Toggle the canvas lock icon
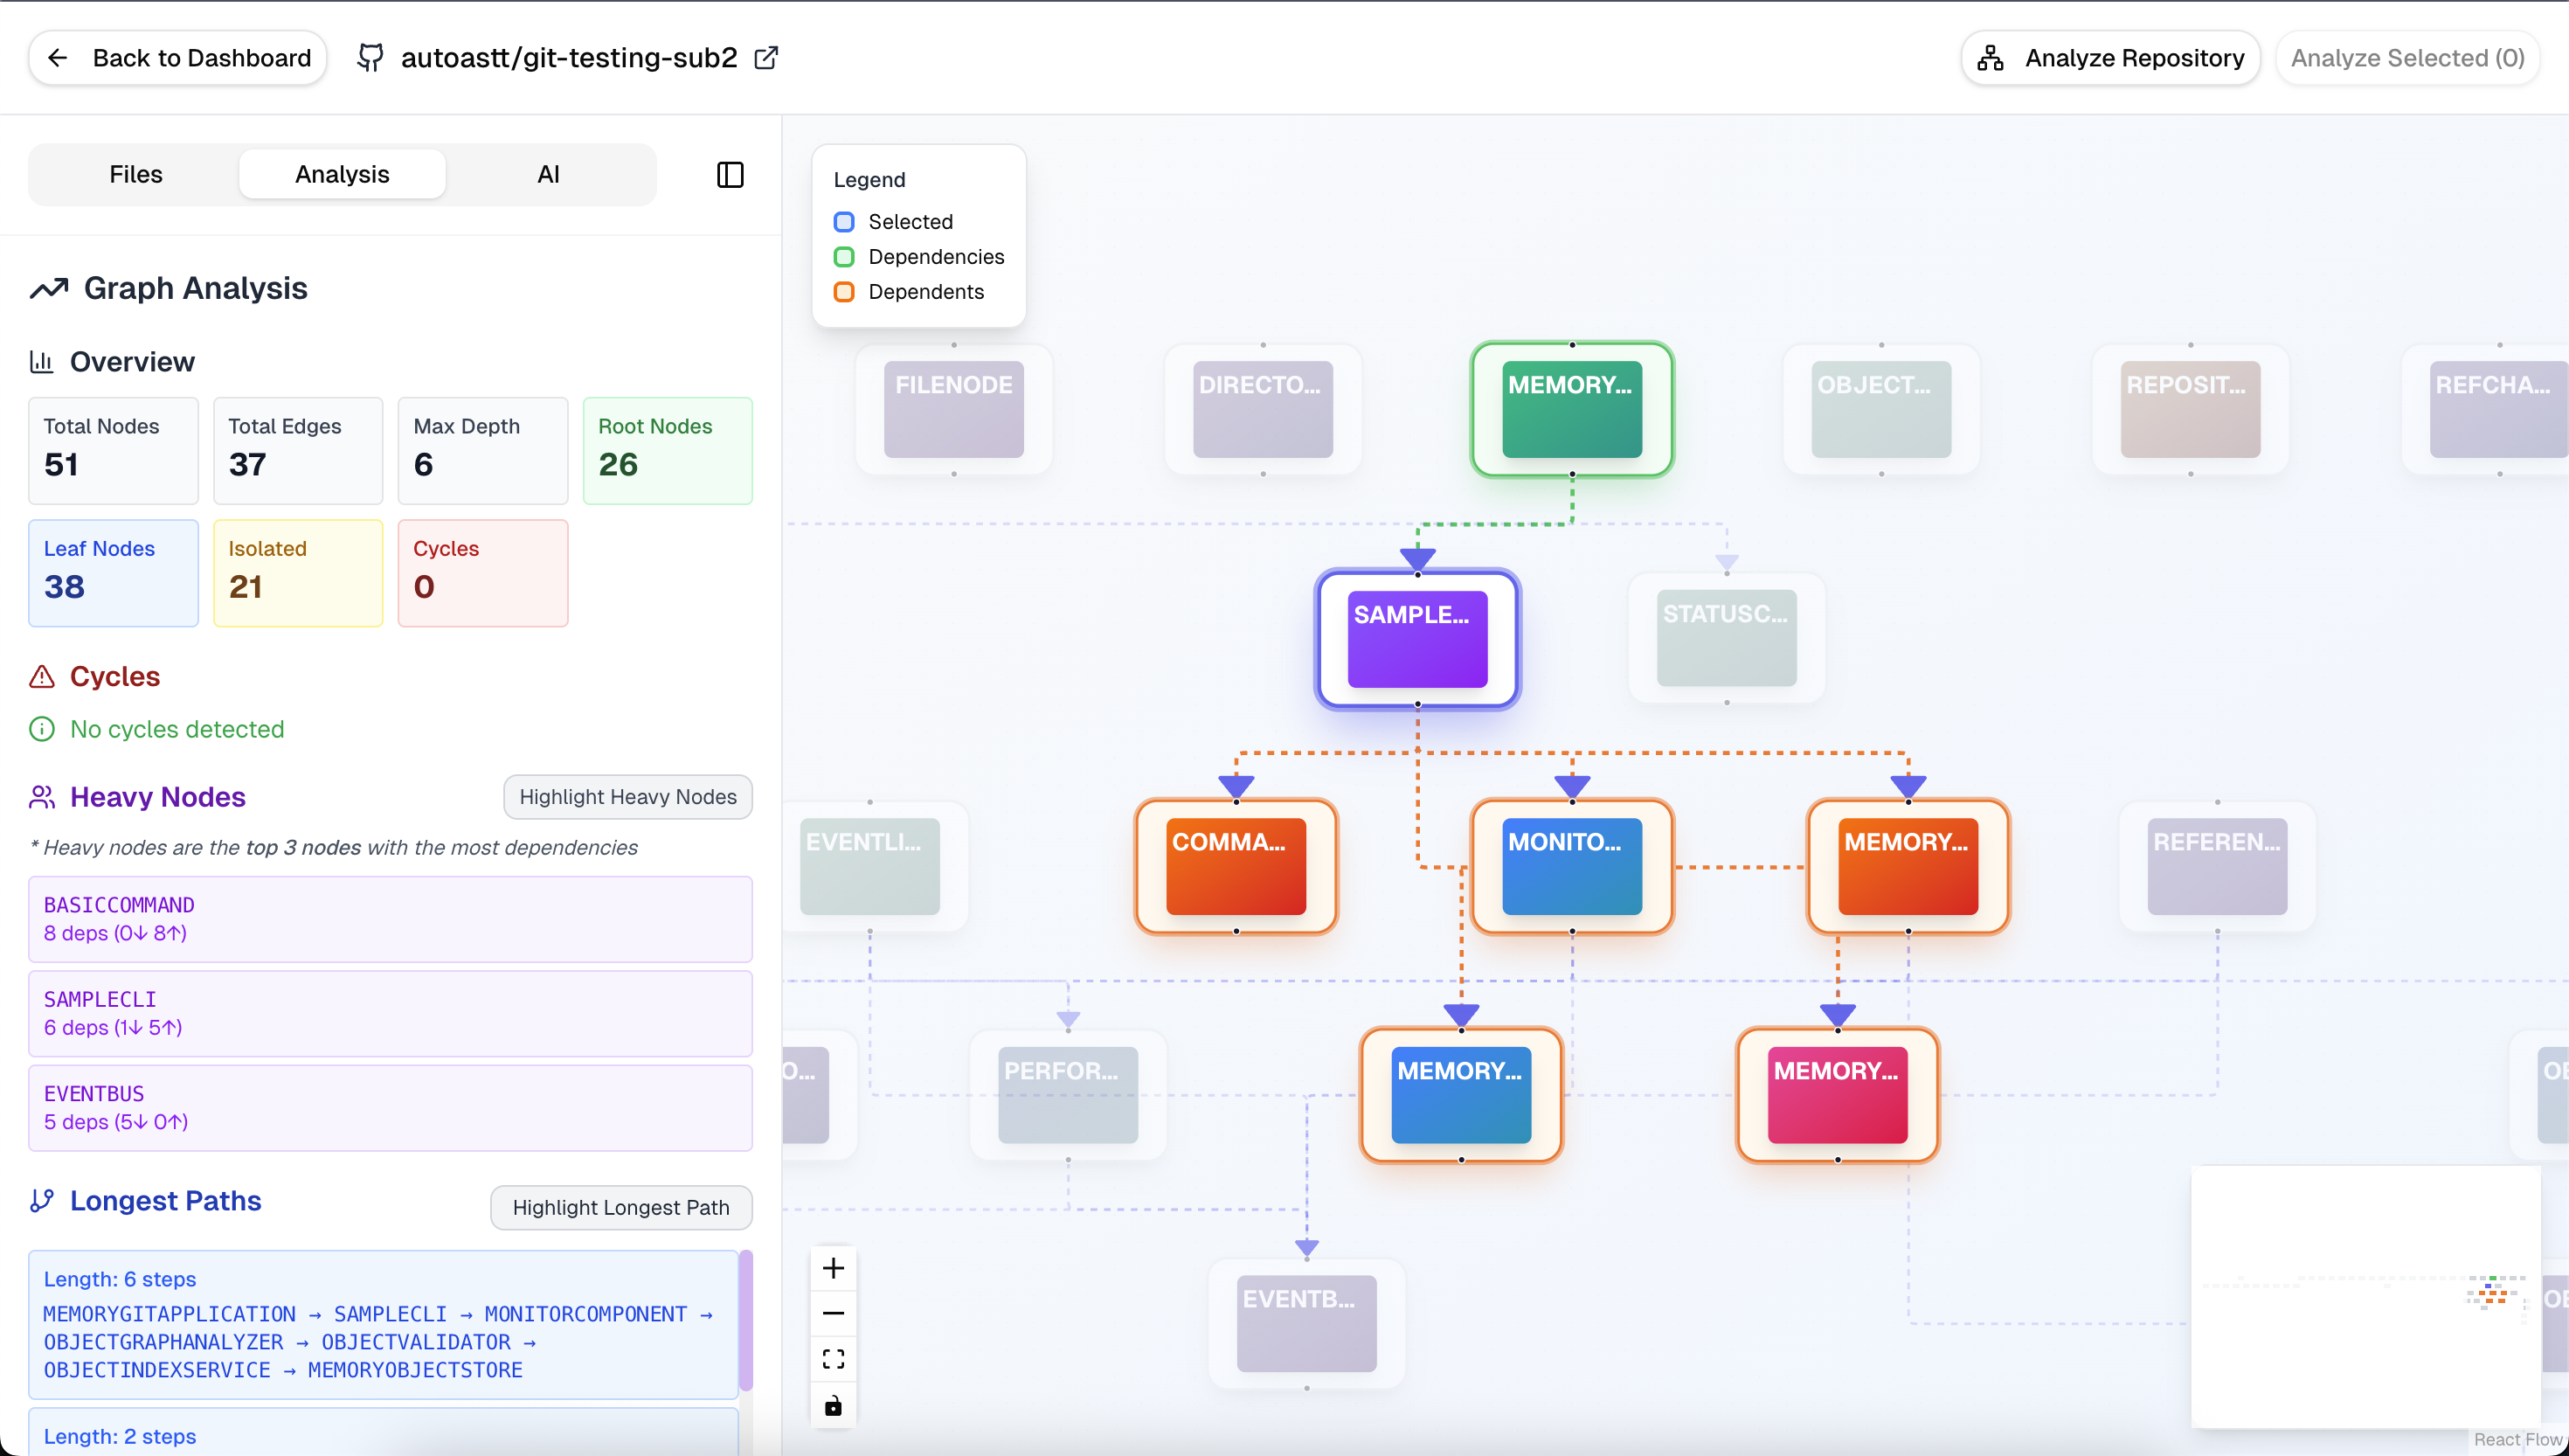The image size is (2569, 1456). [x=833, y=1406]
